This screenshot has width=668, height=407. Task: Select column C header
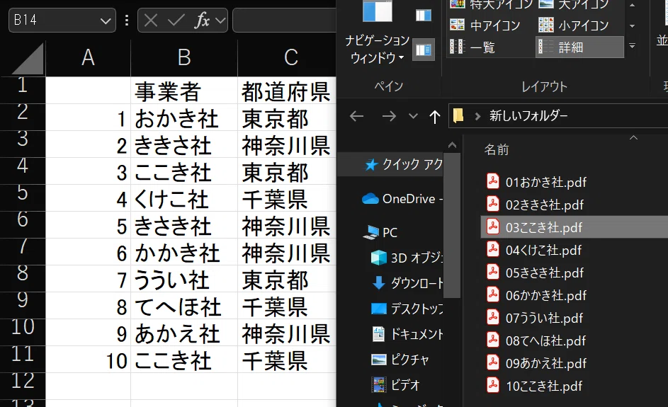pos(287,57)
